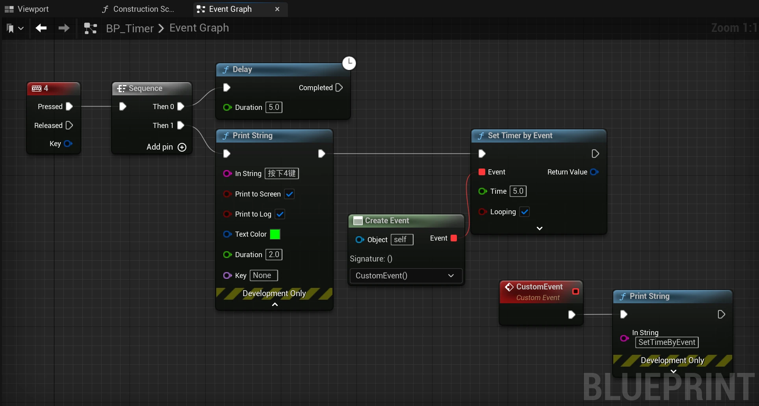
Task: Click the Delay node input exec pin
Action: pyautogui.click(x=226, y=87)
